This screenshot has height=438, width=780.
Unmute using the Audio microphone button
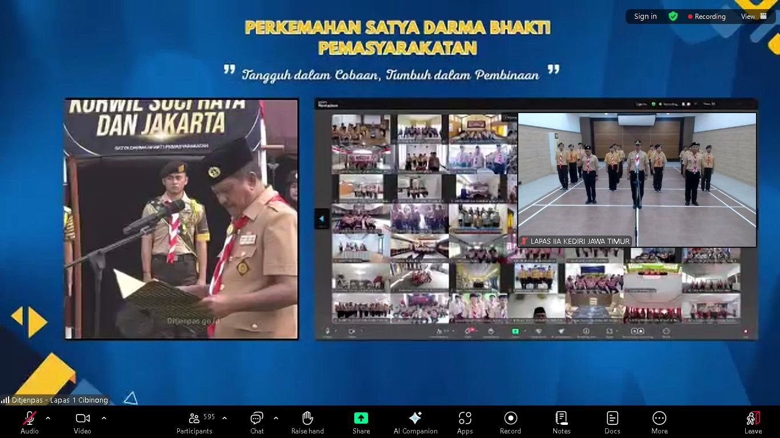[x=30, y=423]
